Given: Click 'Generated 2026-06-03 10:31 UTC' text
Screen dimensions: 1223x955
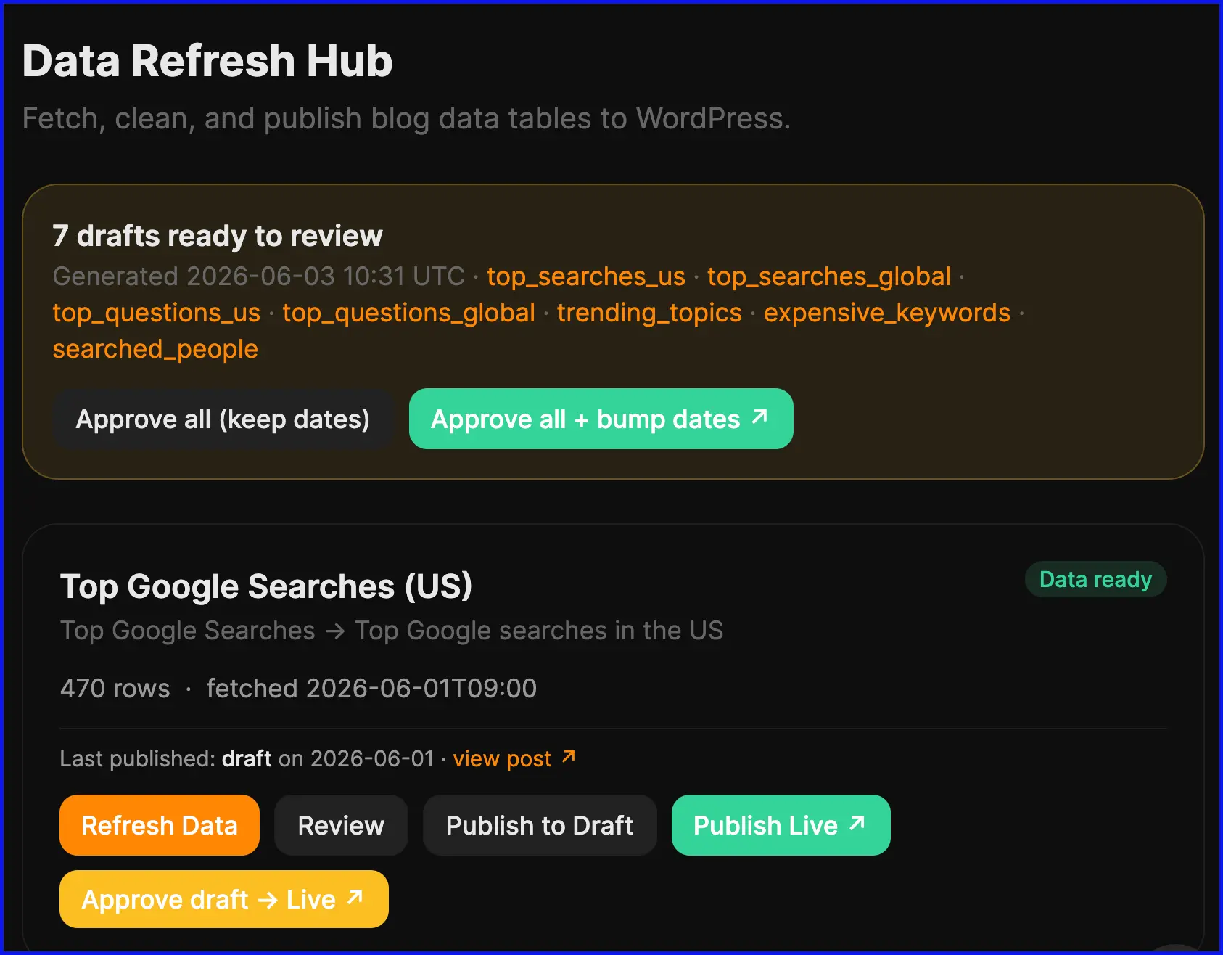Looking at the screenshot, I should 259,276.
